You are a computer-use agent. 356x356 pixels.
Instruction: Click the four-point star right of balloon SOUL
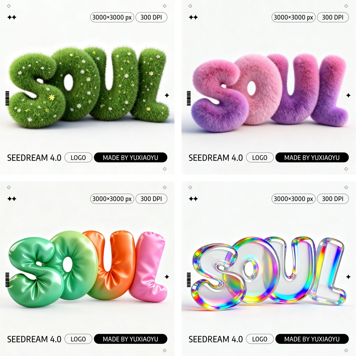click(167, 277)
